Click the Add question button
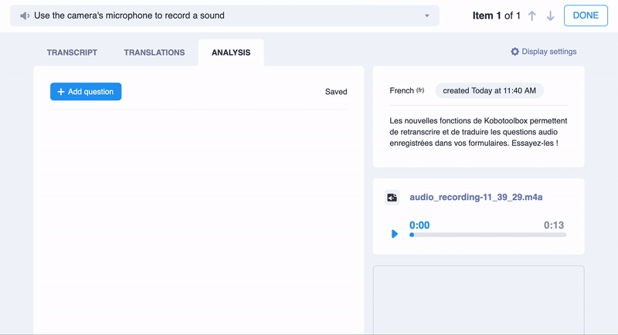This screenshot has width=618, height=335. [86, 92]
